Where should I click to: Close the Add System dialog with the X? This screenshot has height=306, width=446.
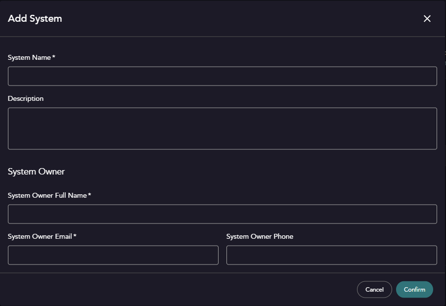427,18
